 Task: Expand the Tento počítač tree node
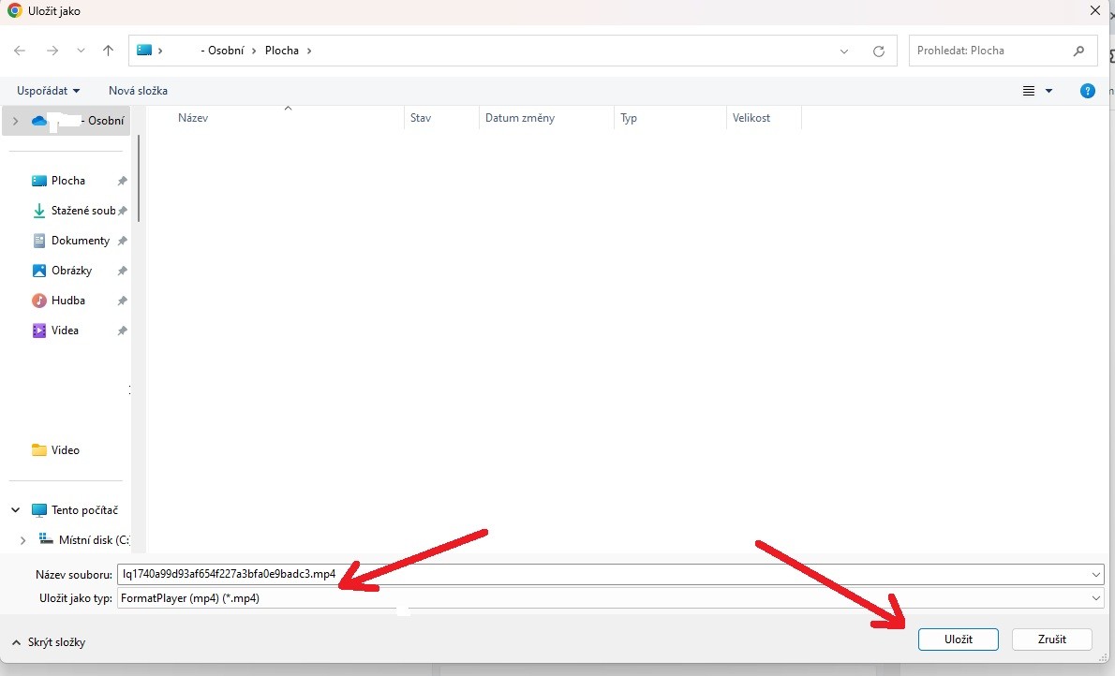16,510
